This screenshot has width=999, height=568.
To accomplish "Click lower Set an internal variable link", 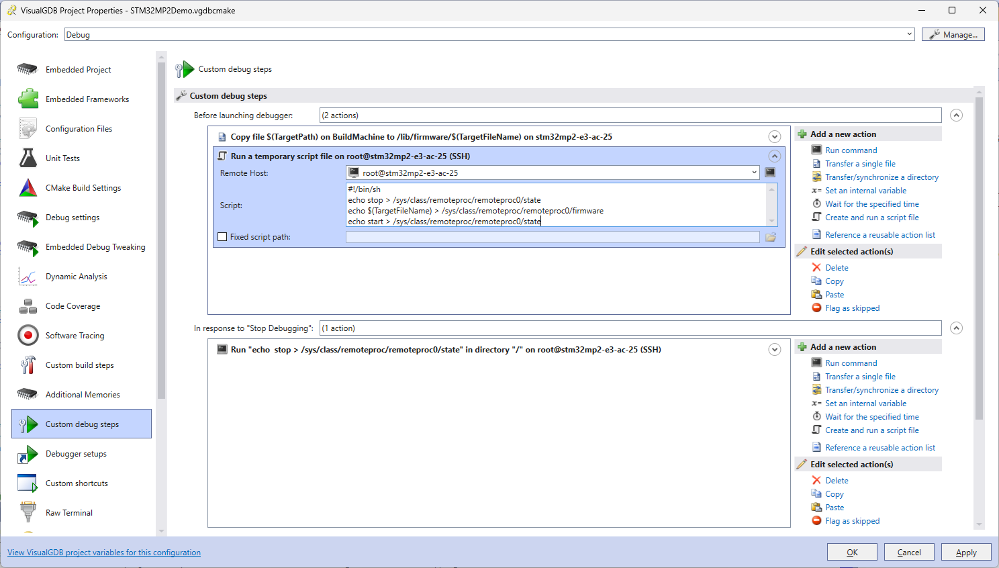I will click(865, 404).
